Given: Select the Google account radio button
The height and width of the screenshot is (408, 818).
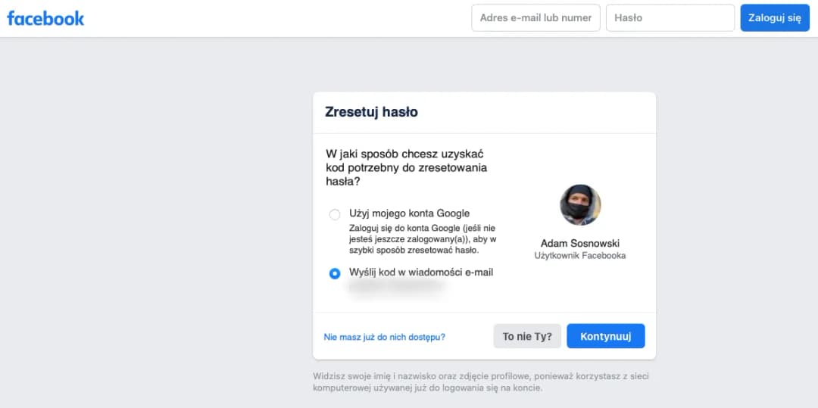Looking at the screenshot, I should click(335, 214).
